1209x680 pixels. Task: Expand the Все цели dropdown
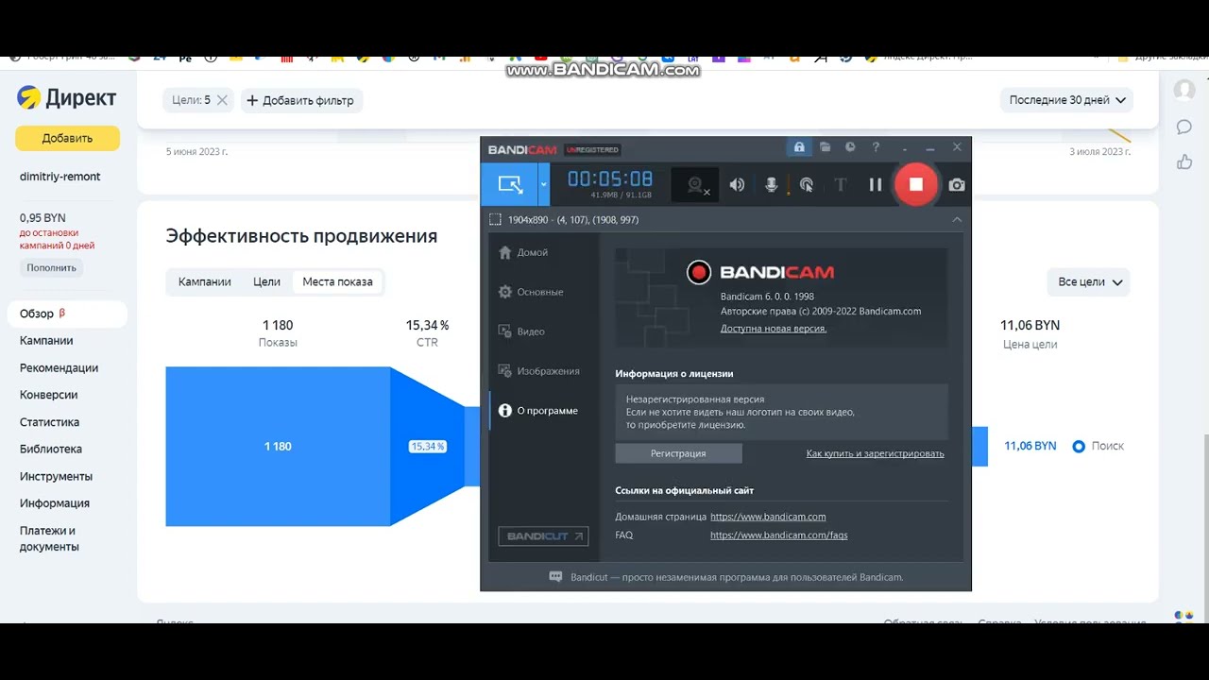[x=1088, y=281]
